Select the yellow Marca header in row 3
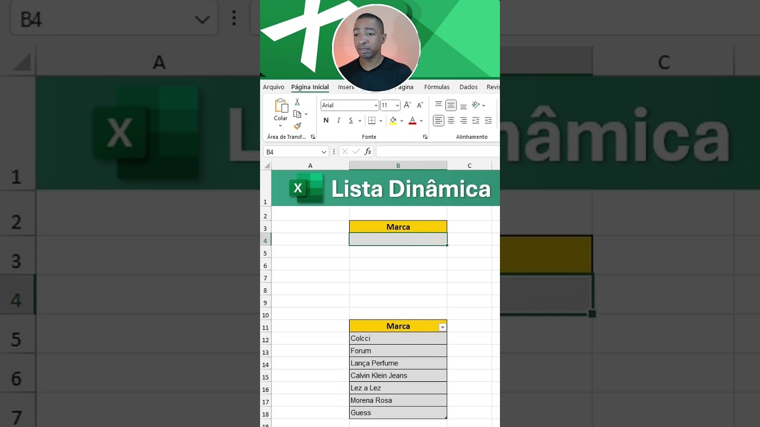This screenshot has width=760, height=427. pyautogui.click(x=398, y=227)
